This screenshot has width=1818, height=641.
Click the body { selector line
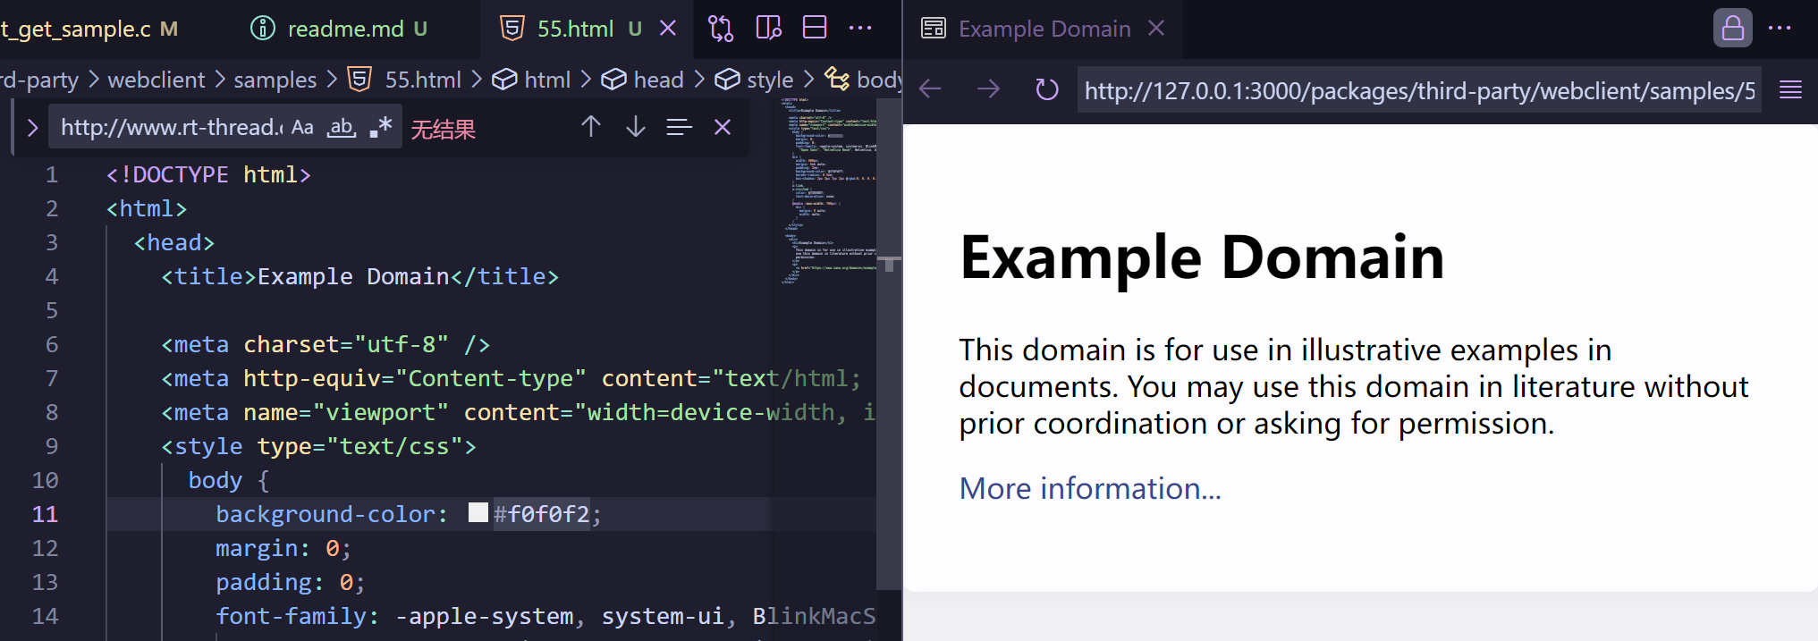pyautogui.click(x=229, y=480)
